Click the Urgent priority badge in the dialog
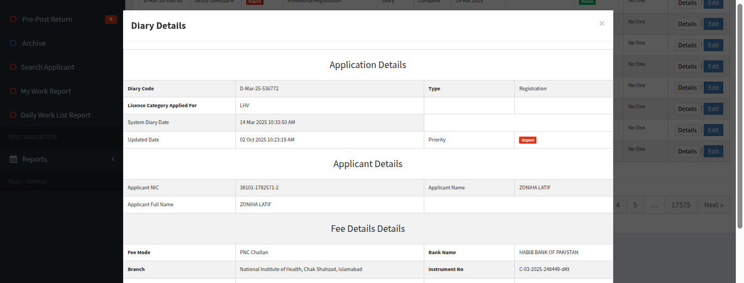This screenshot has width=744, height=283. coord(528,140)
